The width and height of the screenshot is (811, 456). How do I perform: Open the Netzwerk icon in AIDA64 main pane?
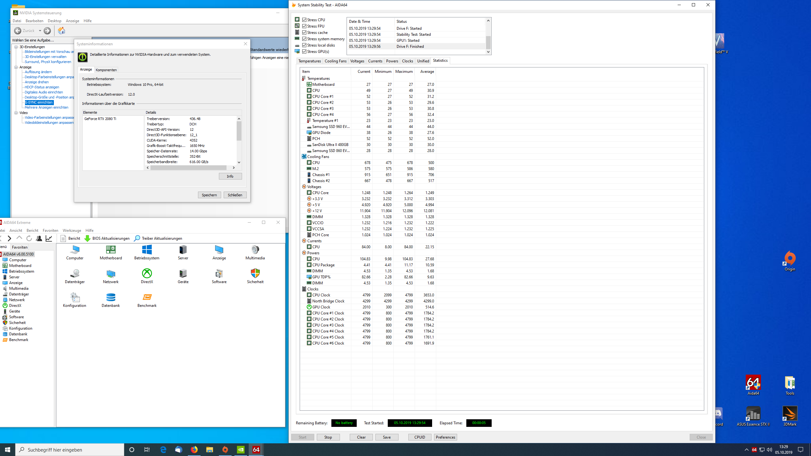[111, 276]
